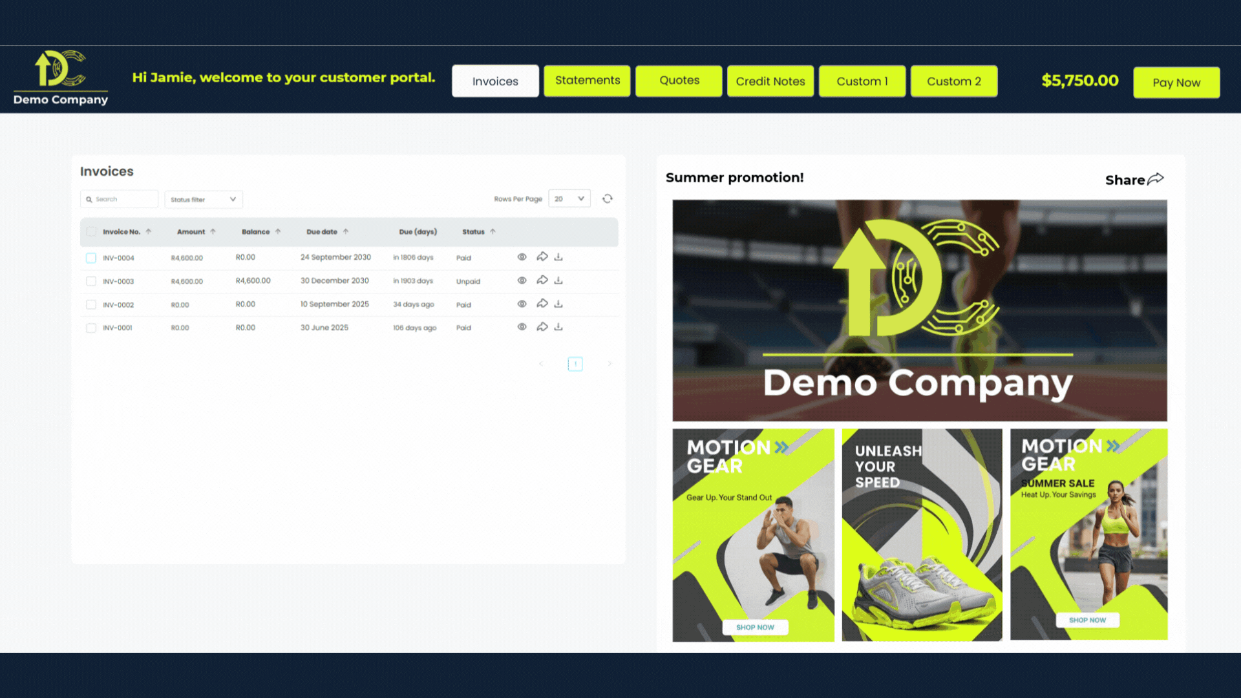Select the checkbox beside INV-0002
1241x698 pixels.
click(90, 304)
